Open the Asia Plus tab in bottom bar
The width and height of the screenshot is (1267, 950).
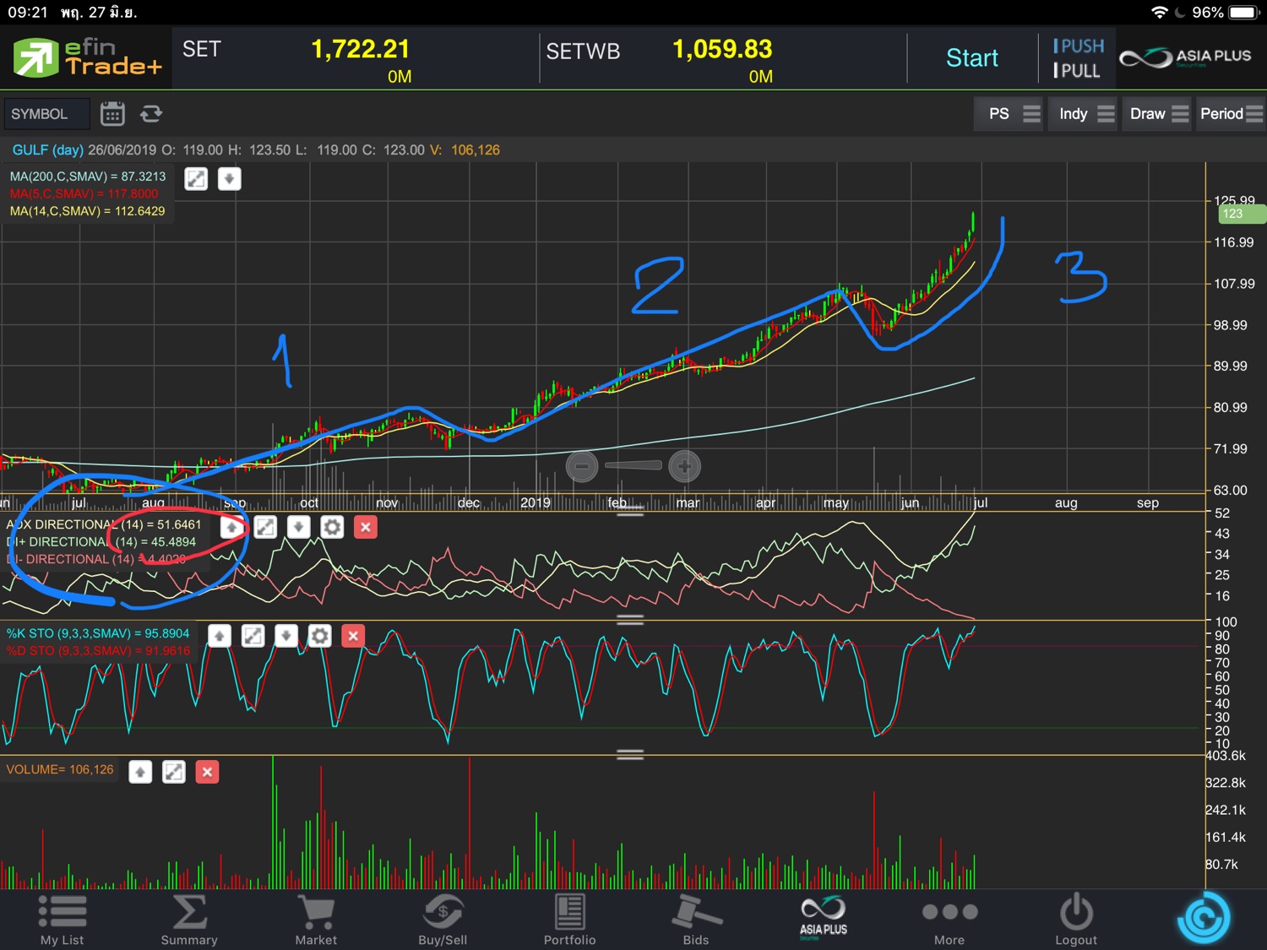pos(824,917)
